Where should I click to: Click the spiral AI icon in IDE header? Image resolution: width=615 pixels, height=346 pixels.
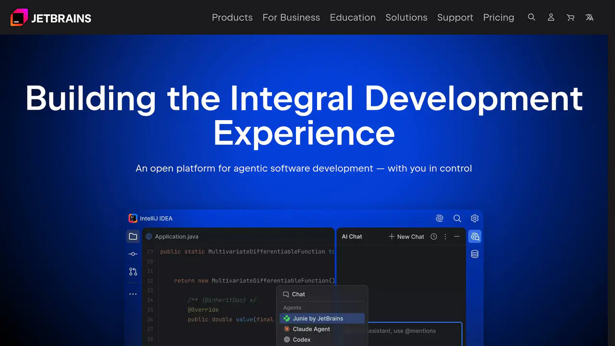[440, 218]
